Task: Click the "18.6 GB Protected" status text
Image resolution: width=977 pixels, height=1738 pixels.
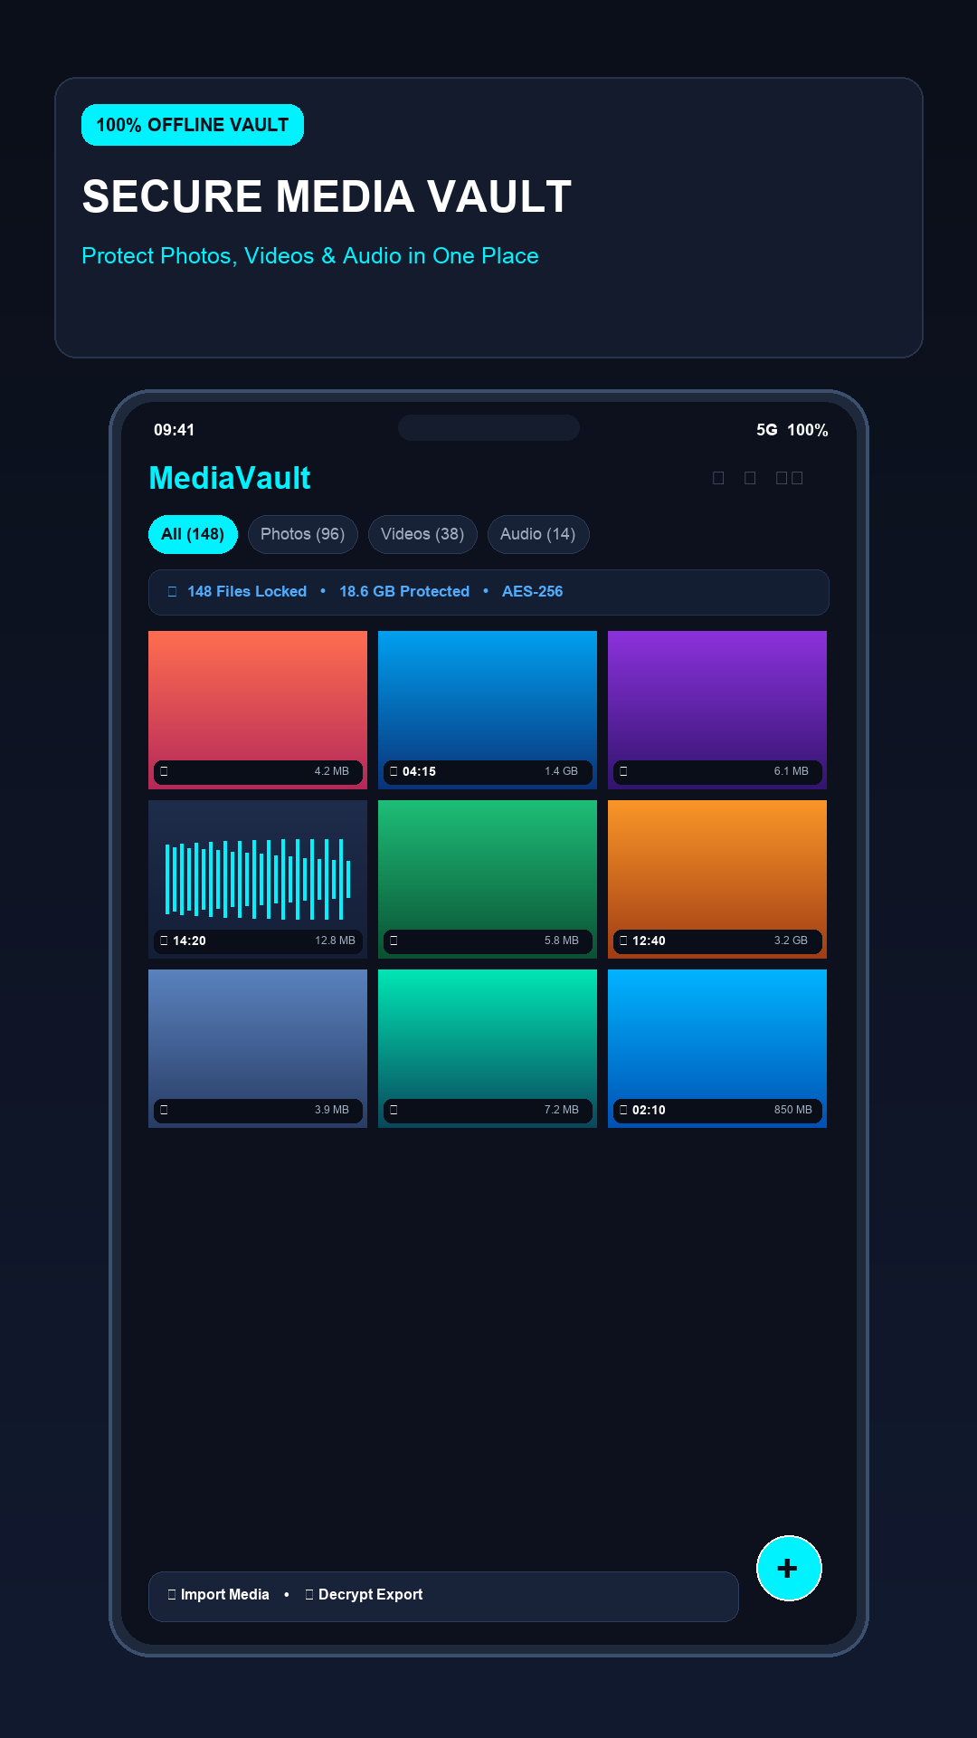Action: (x=404, y=591)
